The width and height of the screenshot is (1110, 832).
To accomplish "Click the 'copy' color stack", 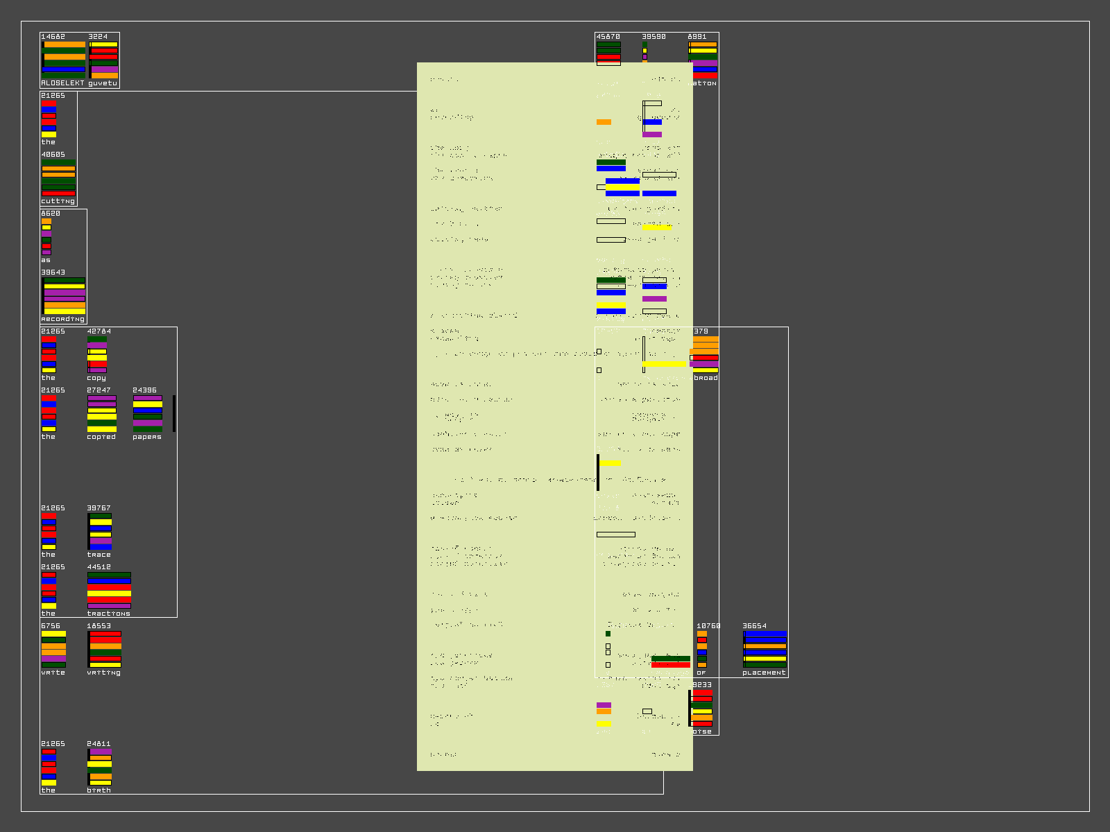I will [x=97, y=354].
